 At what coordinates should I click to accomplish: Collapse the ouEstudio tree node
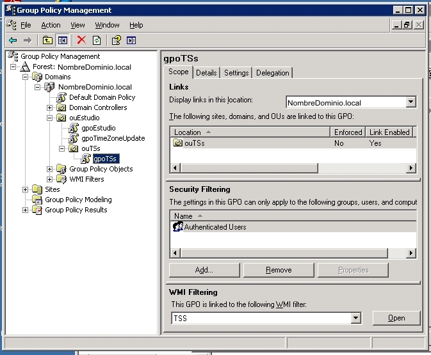[x=49, y=118]
